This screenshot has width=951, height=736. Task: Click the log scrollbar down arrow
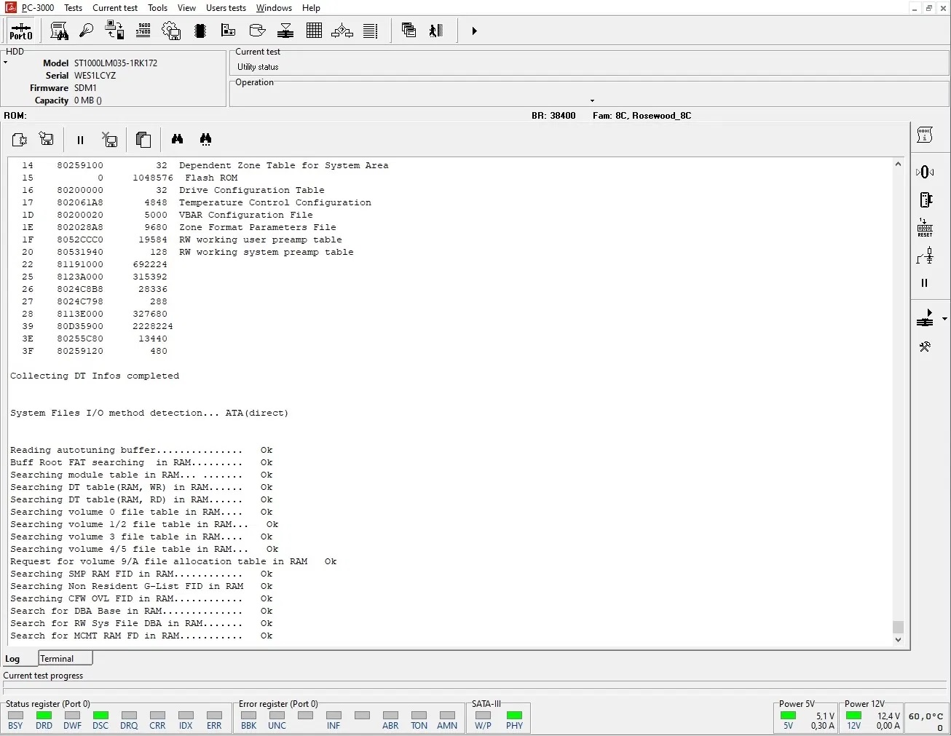click(898, 640)
